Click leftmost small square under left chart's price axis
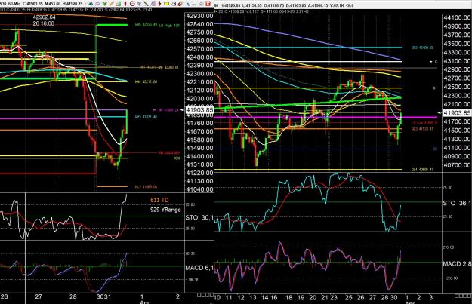Screen dimensions: 472x304 tap(199, 295)
